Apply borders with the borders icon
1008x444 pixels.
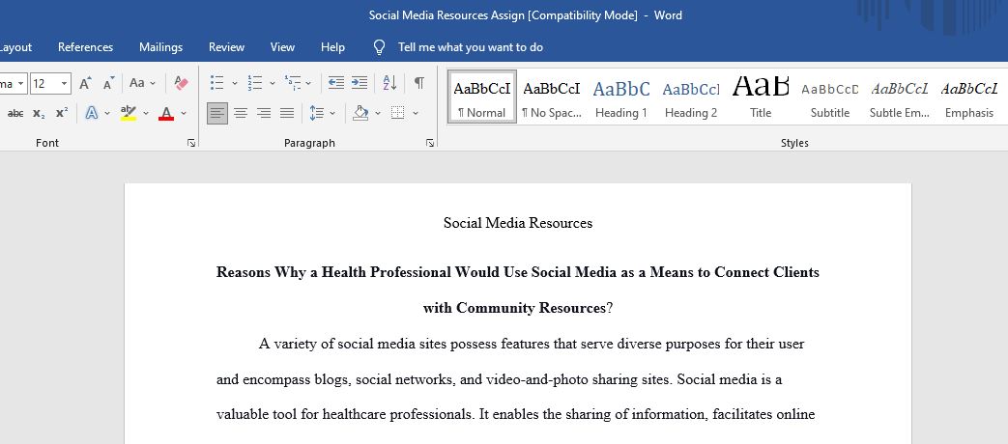(398, 114)
